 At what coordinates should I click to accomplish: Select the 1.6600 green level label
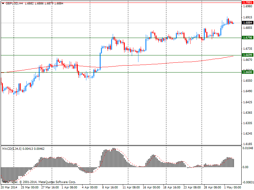pos(248,72)
